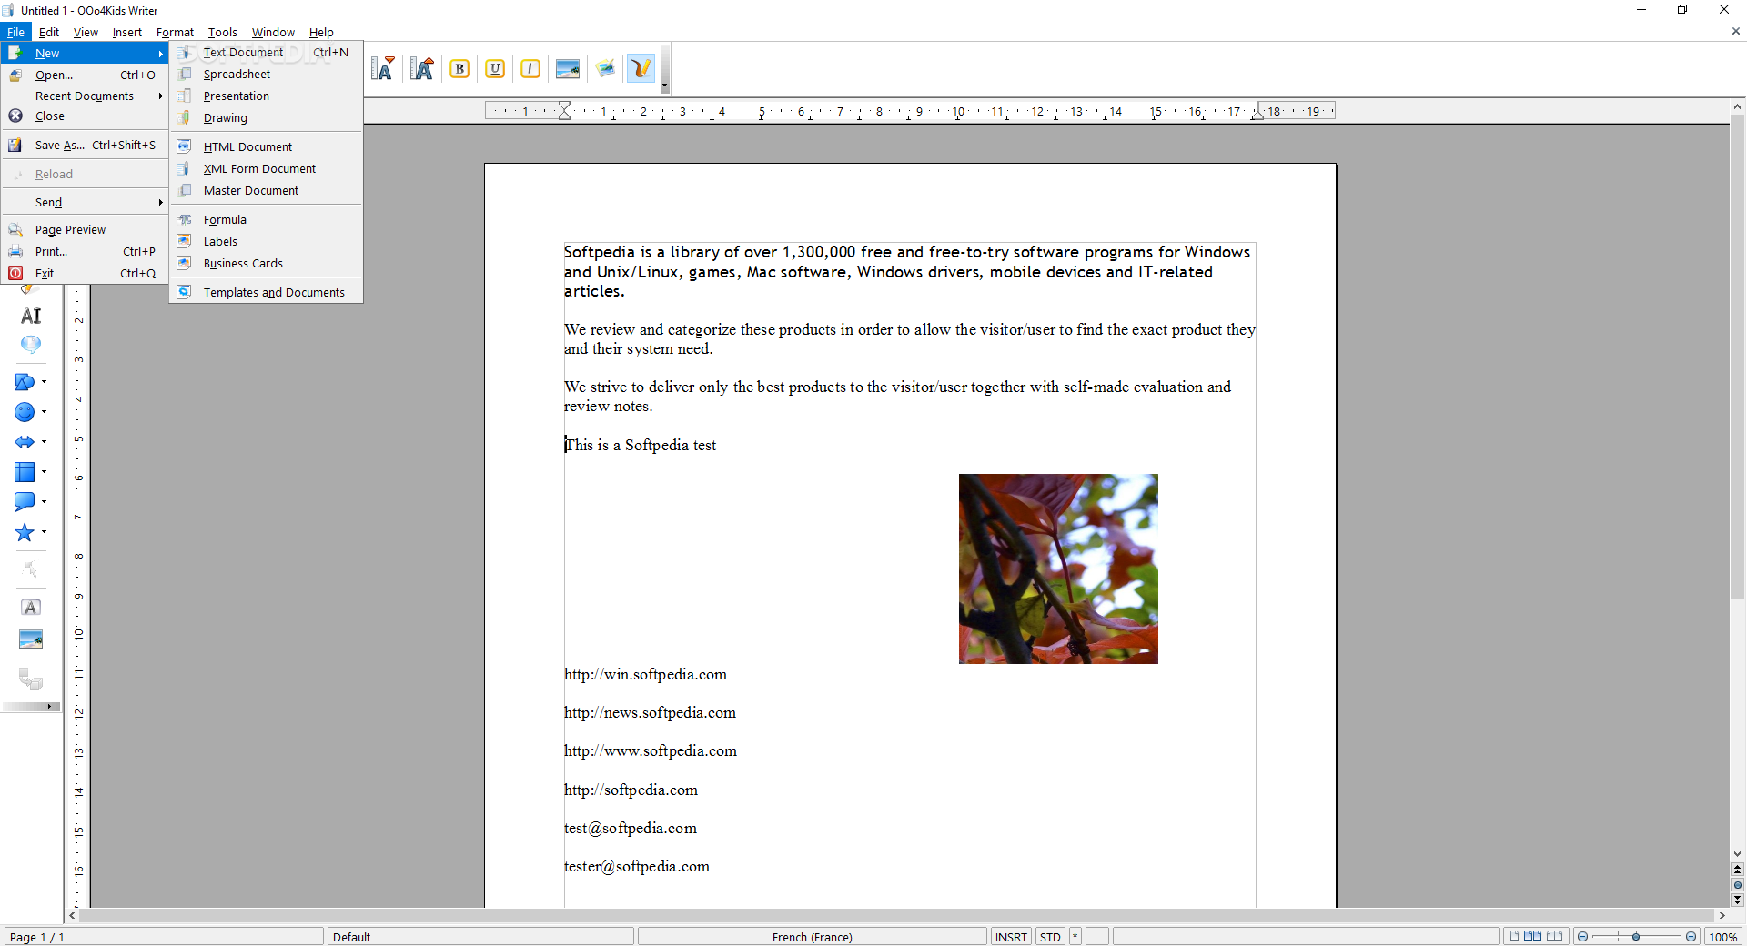Screen dimensions: 1747x946
Task: Select the Symbol Shapes smiley tool
Action: point(25,412)
